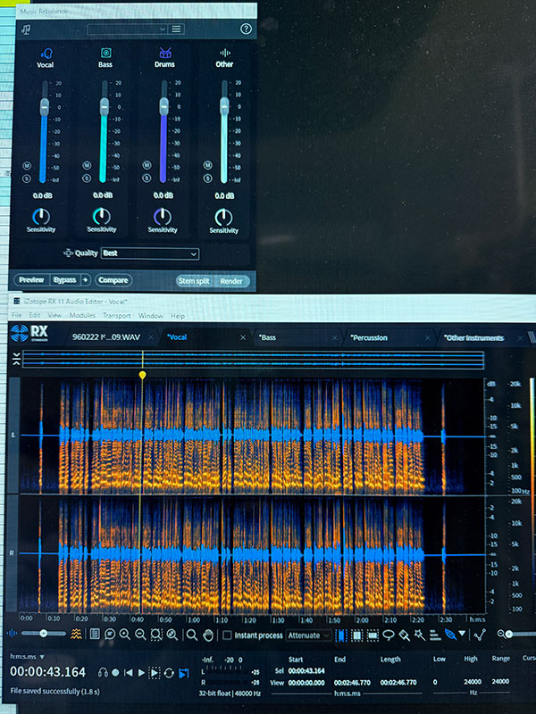Click the Bypass button

pos(64,280)
